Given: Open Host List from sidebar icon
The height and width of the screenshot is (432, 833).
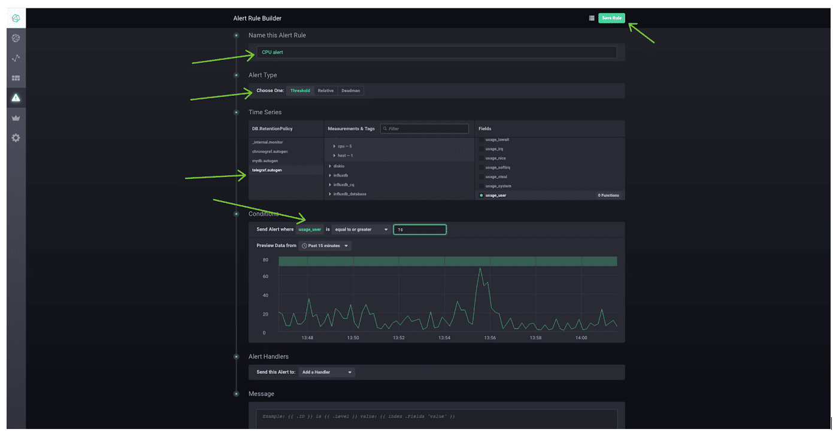Looking at the screenshot, I should (16, 38).
